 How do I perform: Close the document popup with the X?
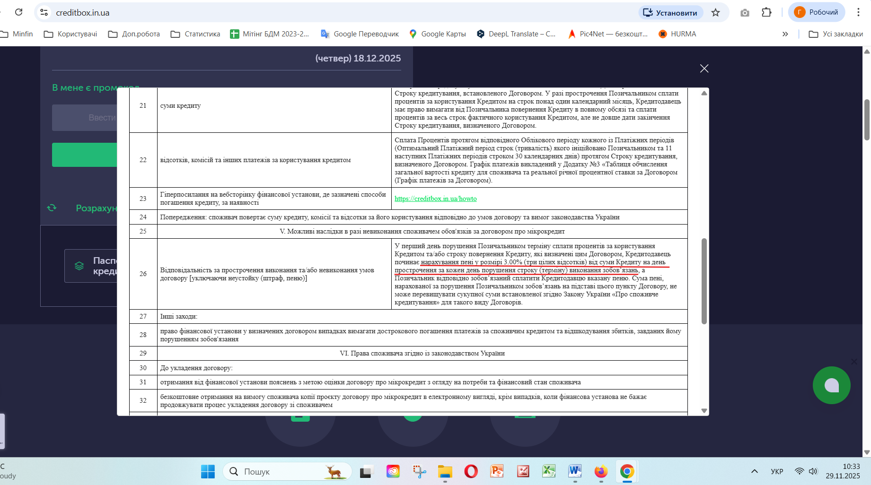coord(704,69)
